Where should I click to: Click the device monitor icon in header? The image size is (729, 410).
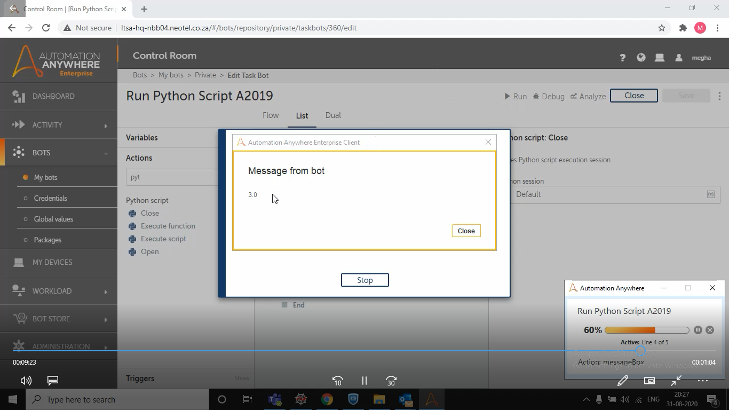[x=660, y=58]
